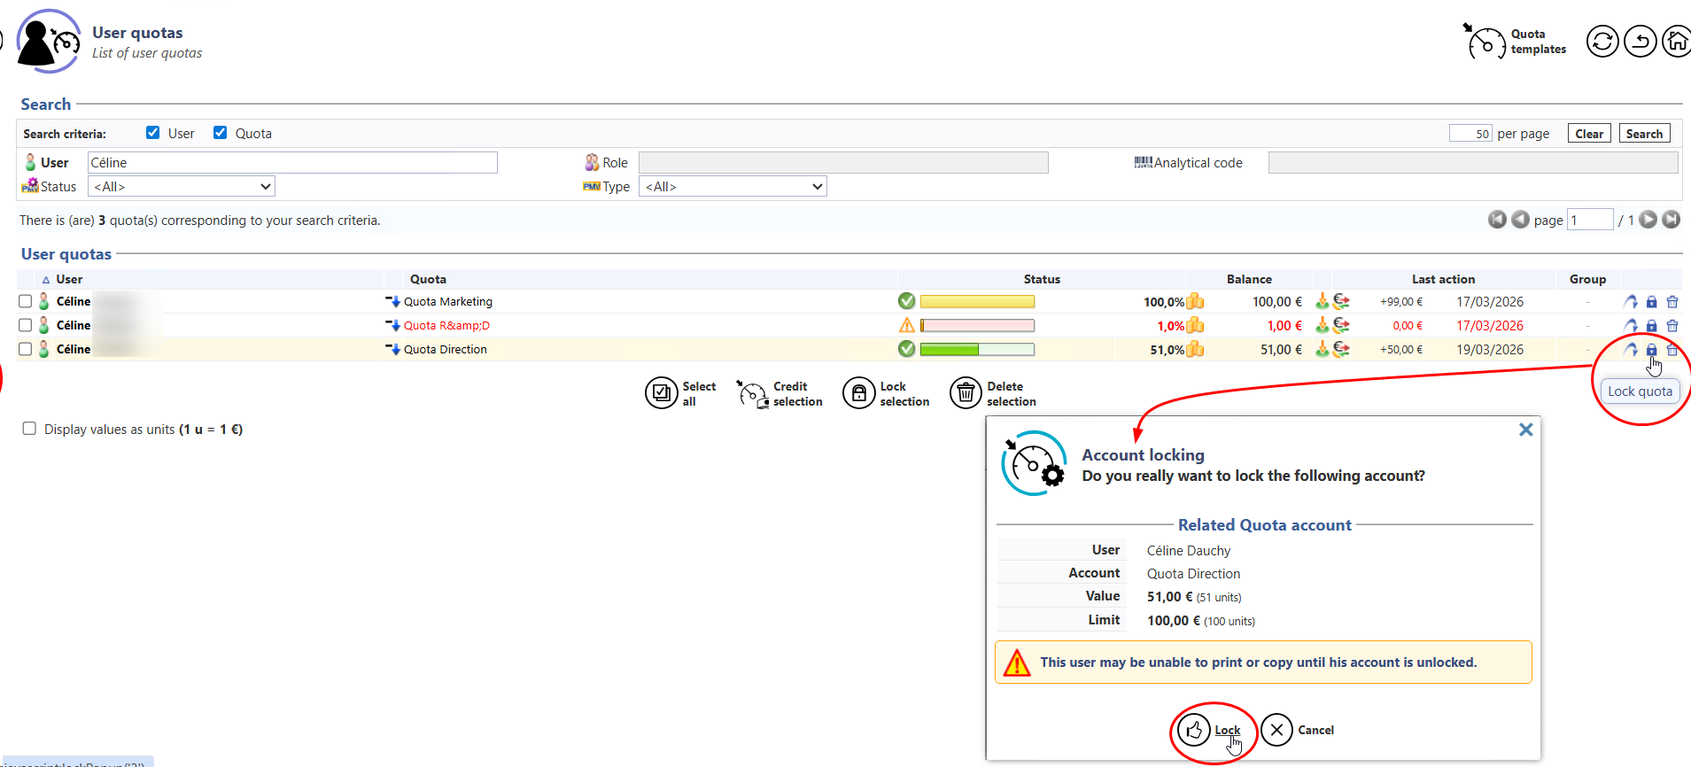Open the Type dropdown
The width and height of the screenshot is (1691, 767).
click(733, 187)
